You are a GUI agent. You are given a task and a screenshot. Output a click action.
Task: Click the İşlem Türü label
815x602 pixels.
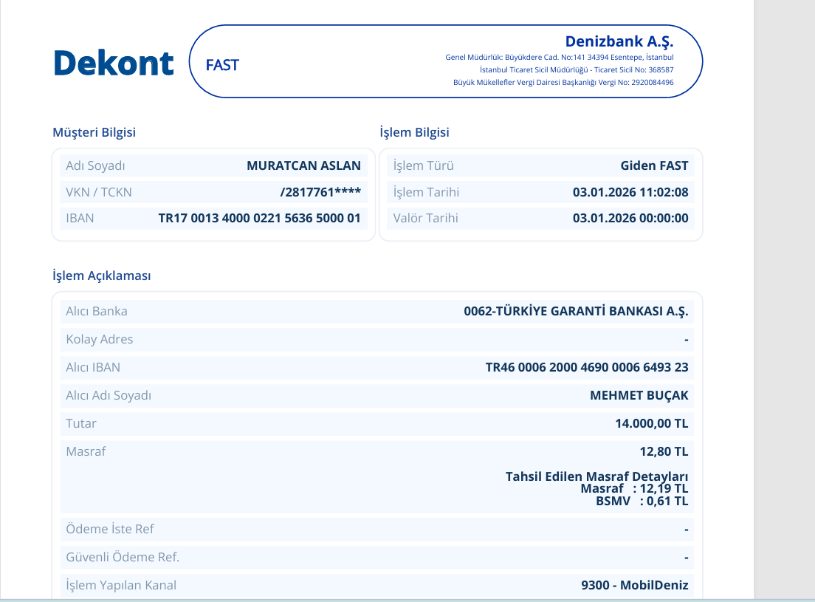[424, 166]
